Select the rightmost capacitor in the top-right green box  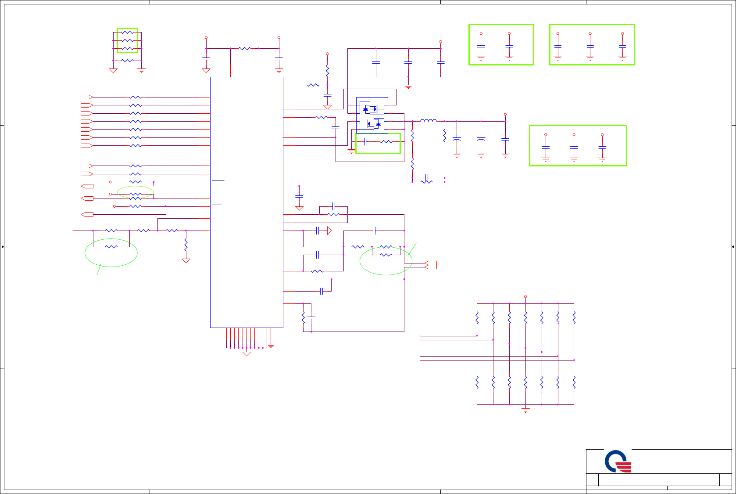pos(622,46)
